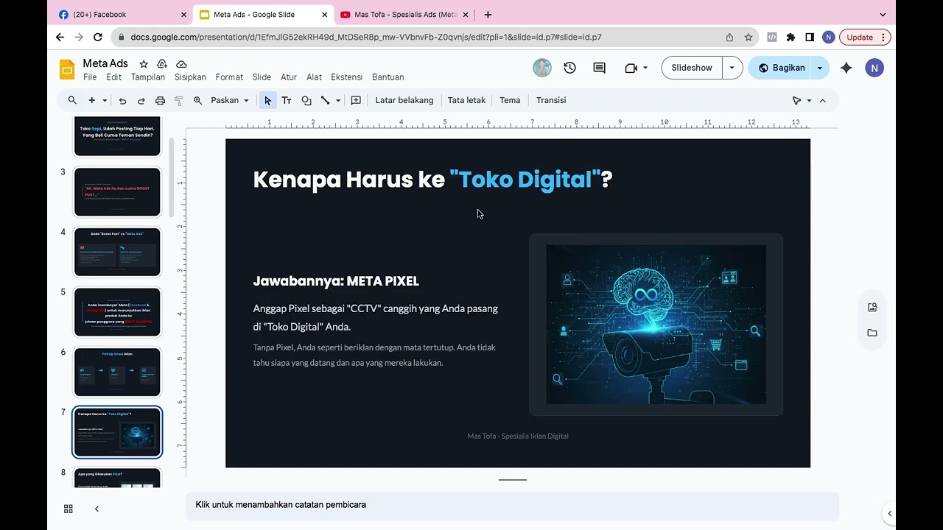Image resolution: width=943 pixels, height=530 pixels.
Task: Click the Tata letak button
Action: point(466,100)
